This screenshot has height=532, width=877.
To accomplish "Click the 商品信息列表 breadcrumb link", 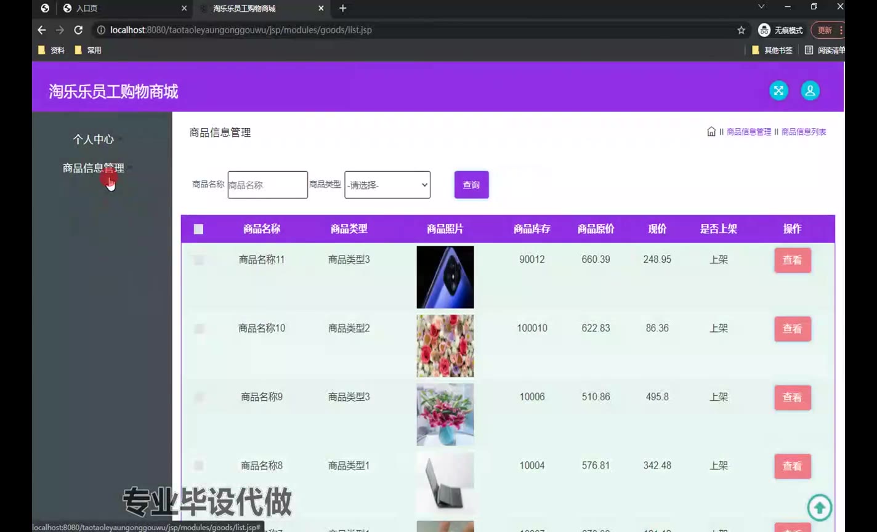I will 804,132.
